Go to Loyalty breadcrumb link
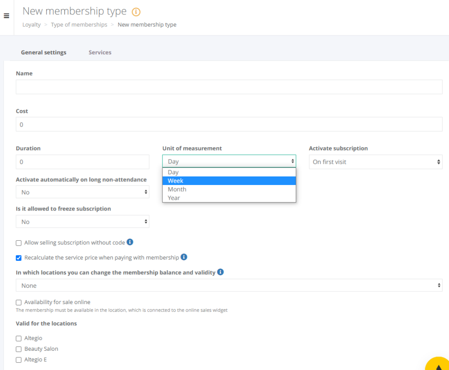 click(31, 25)
